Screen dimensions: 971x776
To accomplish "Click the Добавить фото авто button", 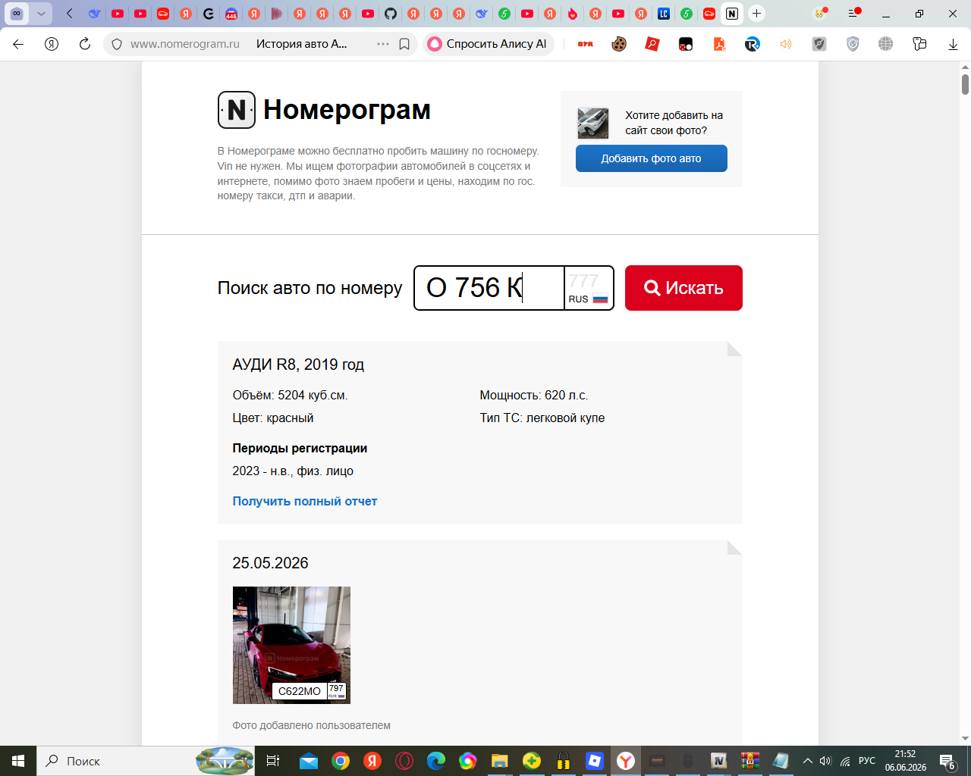I will [652, 158].
